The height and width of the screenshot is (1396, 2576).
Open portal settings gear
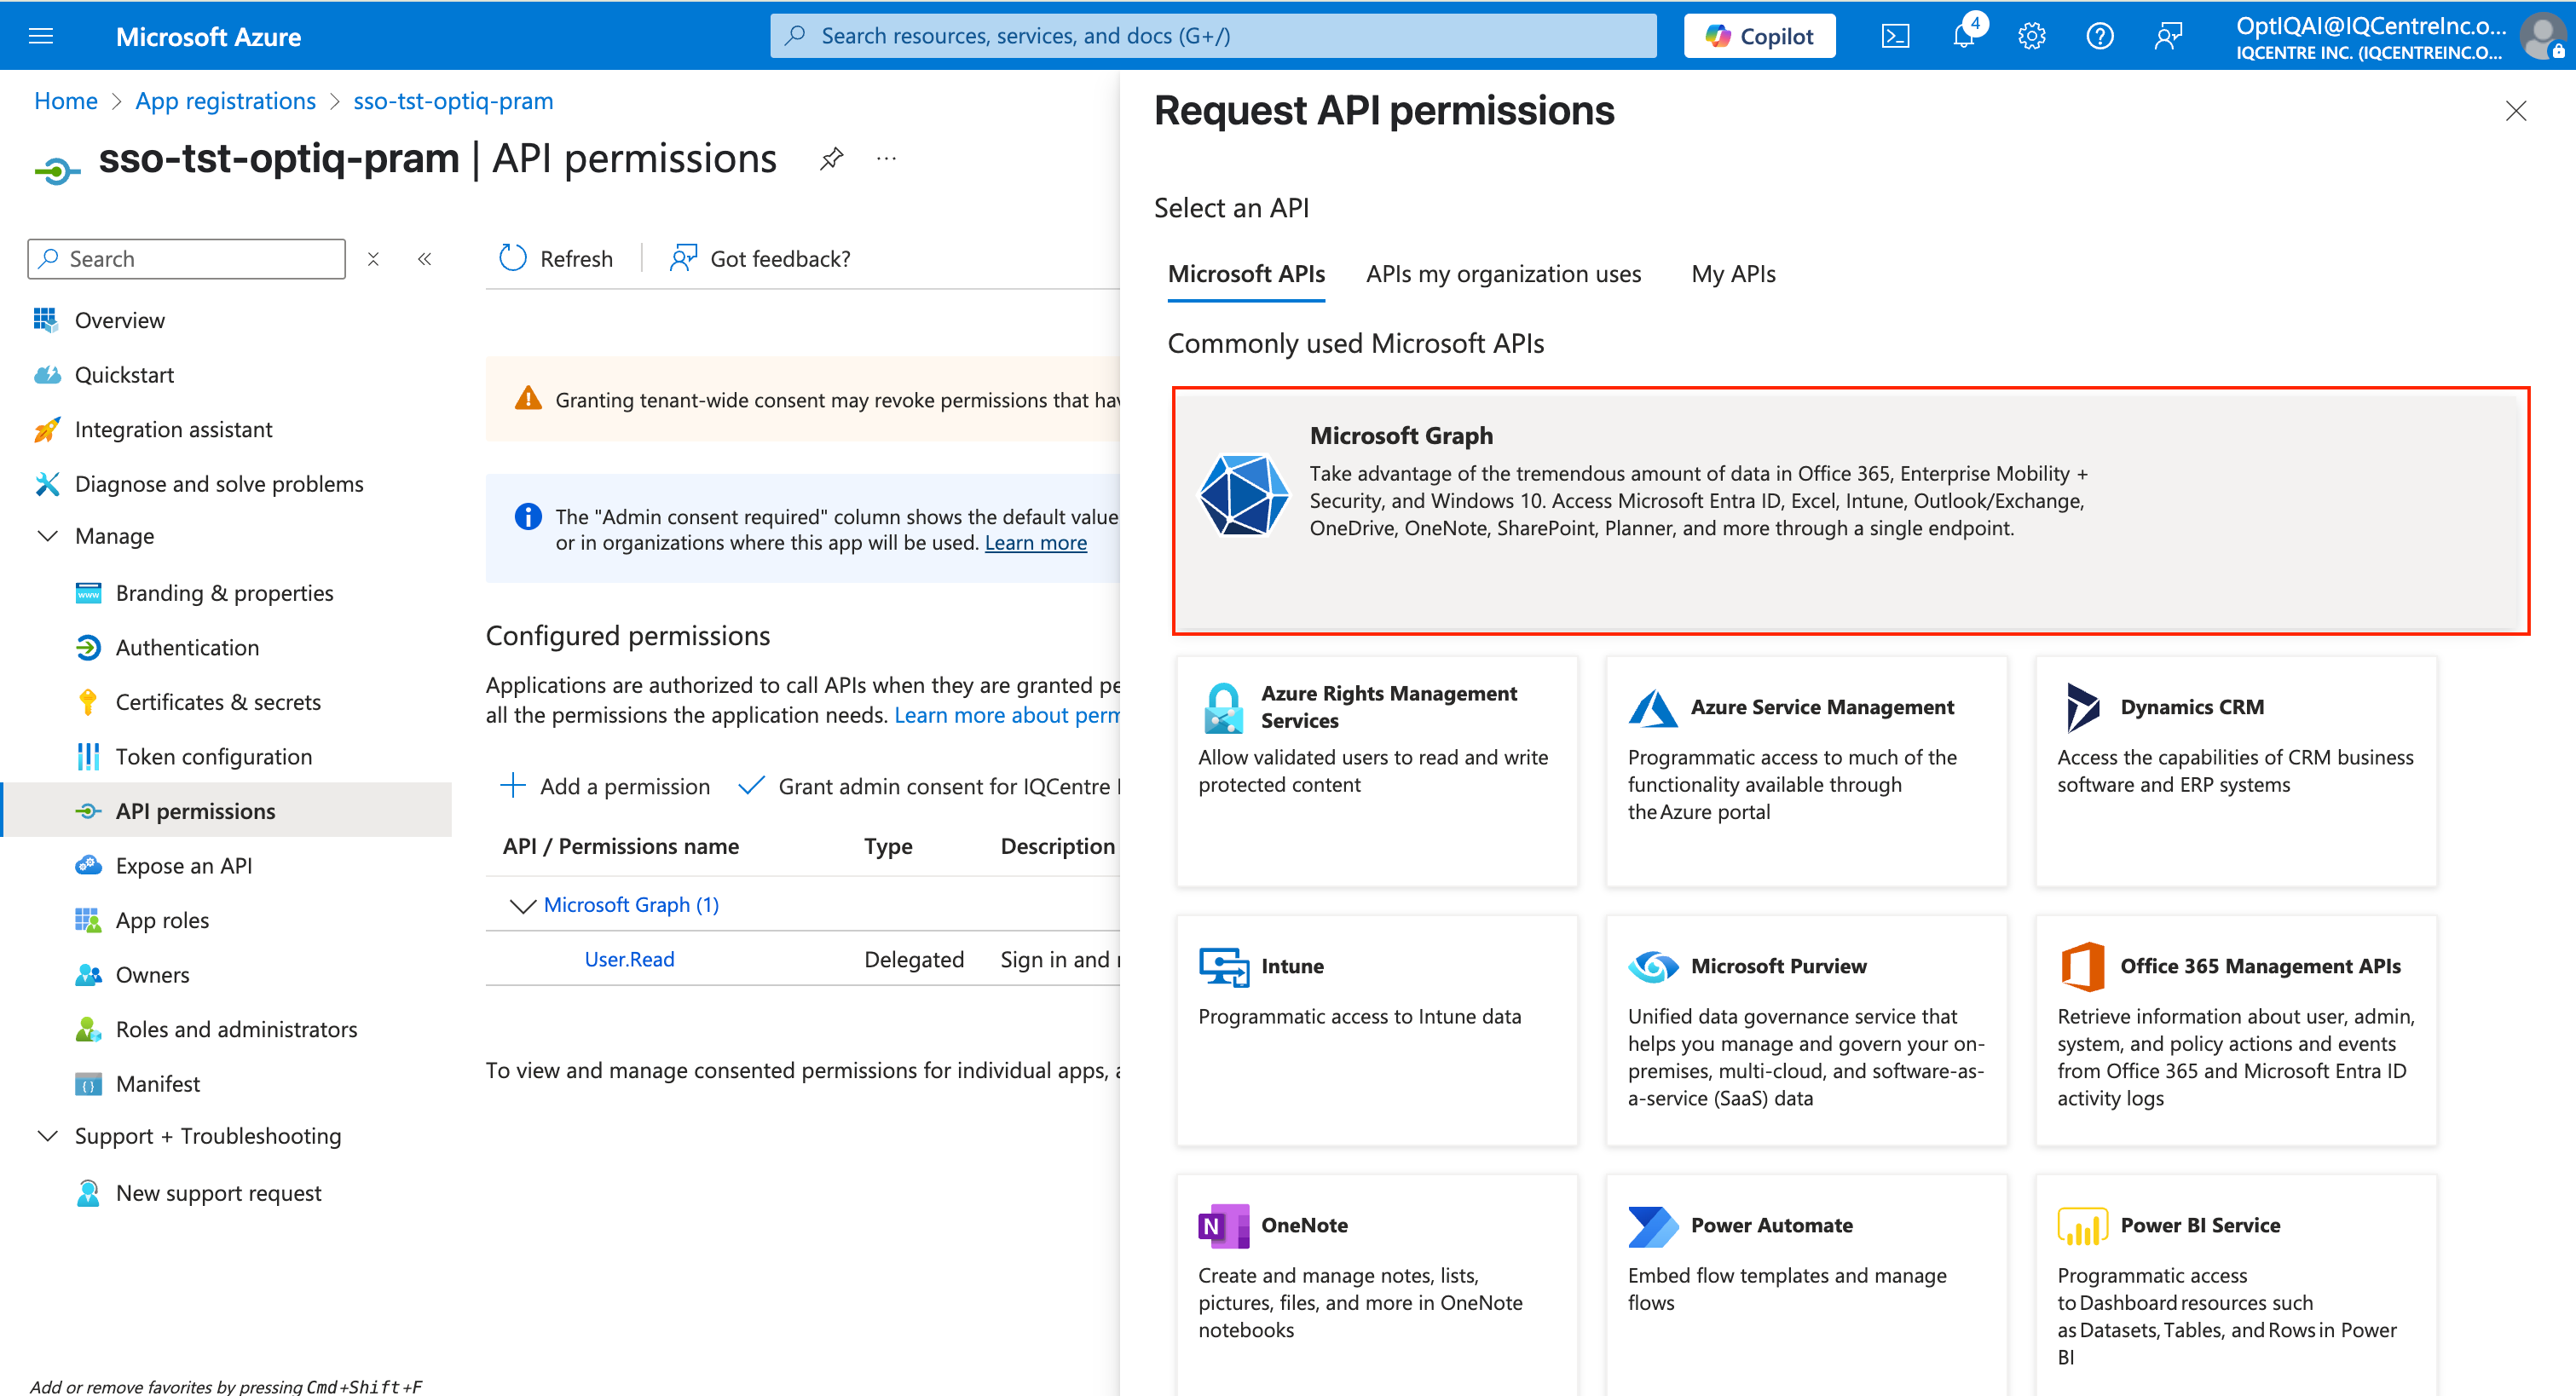pyautogui.click(x=2031, y=36)
